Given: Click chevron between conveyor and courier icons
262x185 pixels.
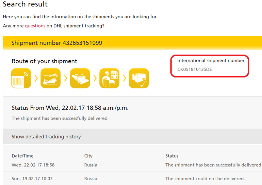Looking at the screenshot, I should click(x=95, y=78).
